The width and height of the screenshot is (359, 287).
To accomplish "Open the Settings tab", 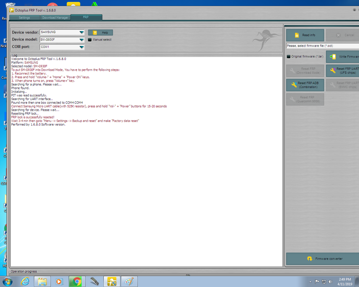I will 24,18.
